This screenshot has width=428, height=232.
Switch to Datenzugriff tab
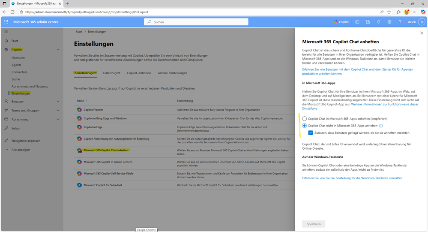coord(112,73)
